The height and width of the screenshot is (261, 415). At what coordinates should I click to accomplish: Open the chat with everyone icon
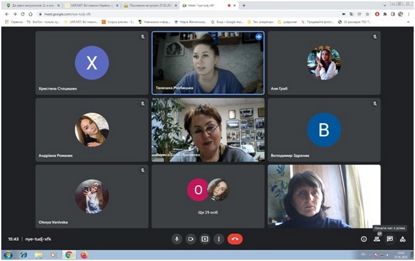click(x=390, y=239)
